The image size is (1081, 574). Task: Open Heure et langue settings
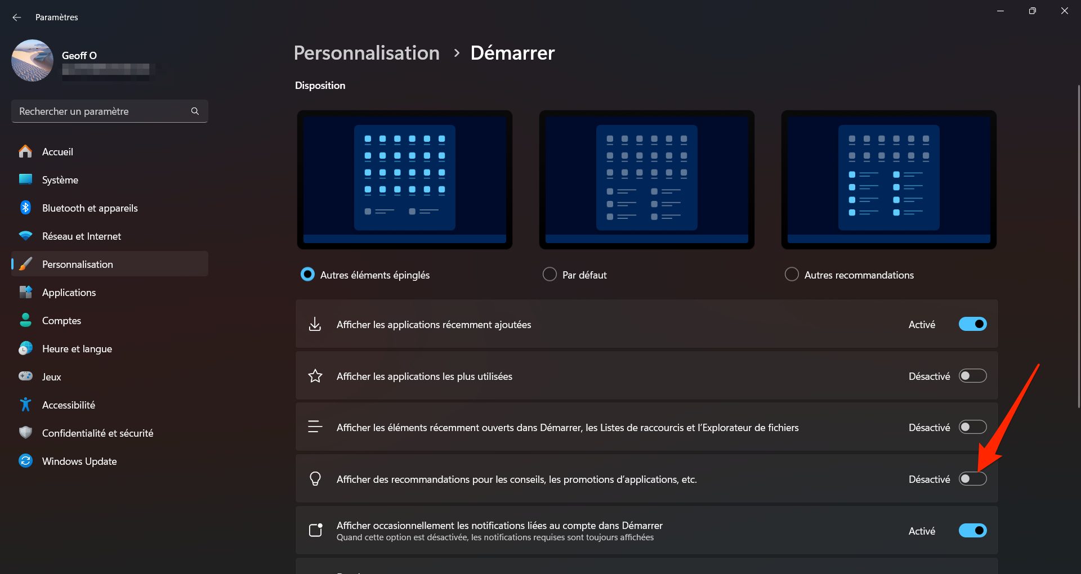pos(77,349)
